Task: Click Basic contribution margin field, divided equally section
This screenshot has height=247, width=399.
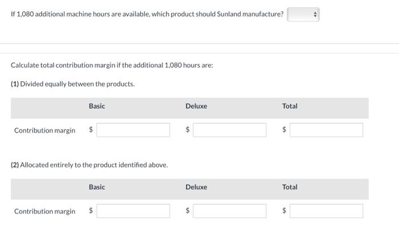Action: tap(133, 130)
